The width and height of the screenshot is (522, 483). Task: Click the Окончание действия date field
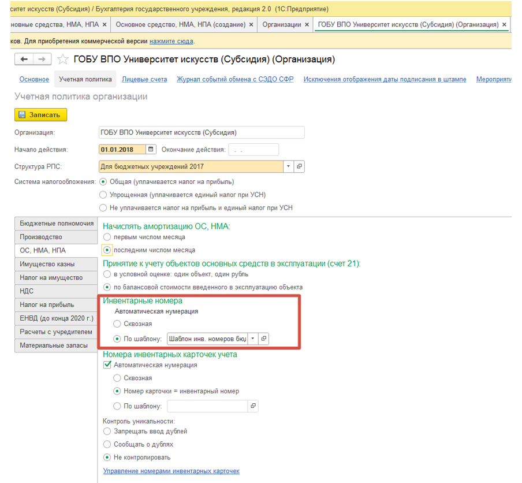click(253, 150)
